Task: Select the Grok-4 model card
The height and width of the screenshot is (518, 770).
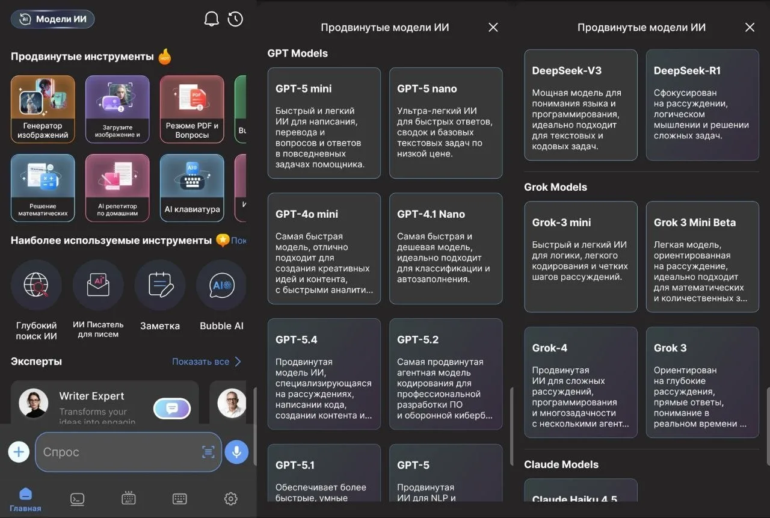Action: (581, 382)
